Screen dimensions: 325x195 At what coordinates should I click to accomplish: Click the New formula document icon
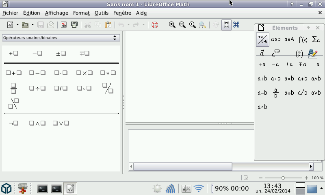(x=10, y=25)
